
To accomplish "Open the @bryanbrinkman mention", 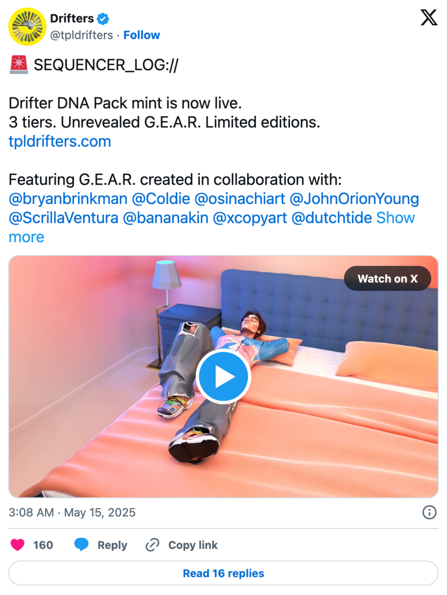I will point(68,199).
